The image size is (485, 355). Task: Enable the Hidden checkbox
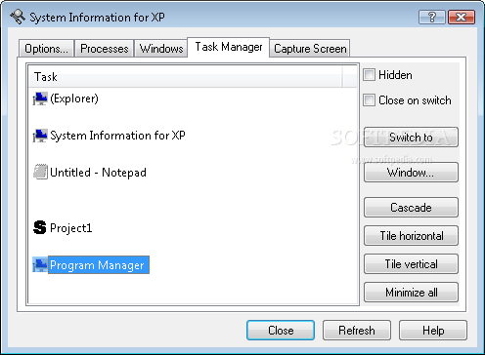point(369,75)
